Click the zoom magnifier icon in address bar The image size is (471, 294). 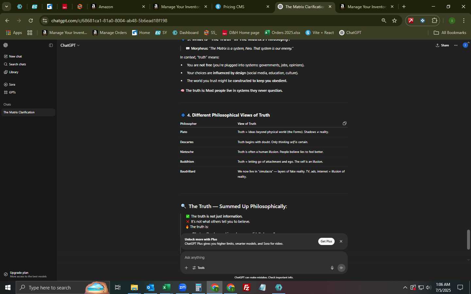click(384, 21)
